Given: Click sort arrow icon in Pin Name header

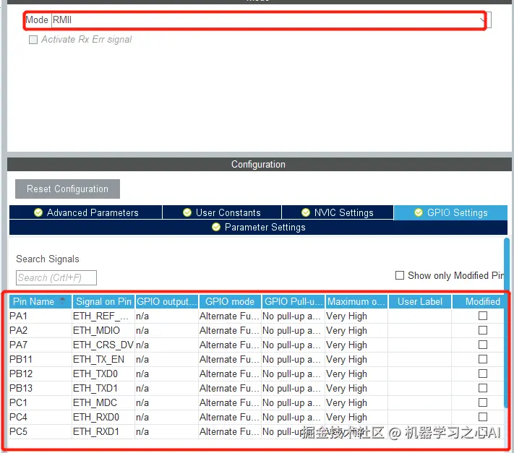Looking at the screenshot, I should coord(62,299).
